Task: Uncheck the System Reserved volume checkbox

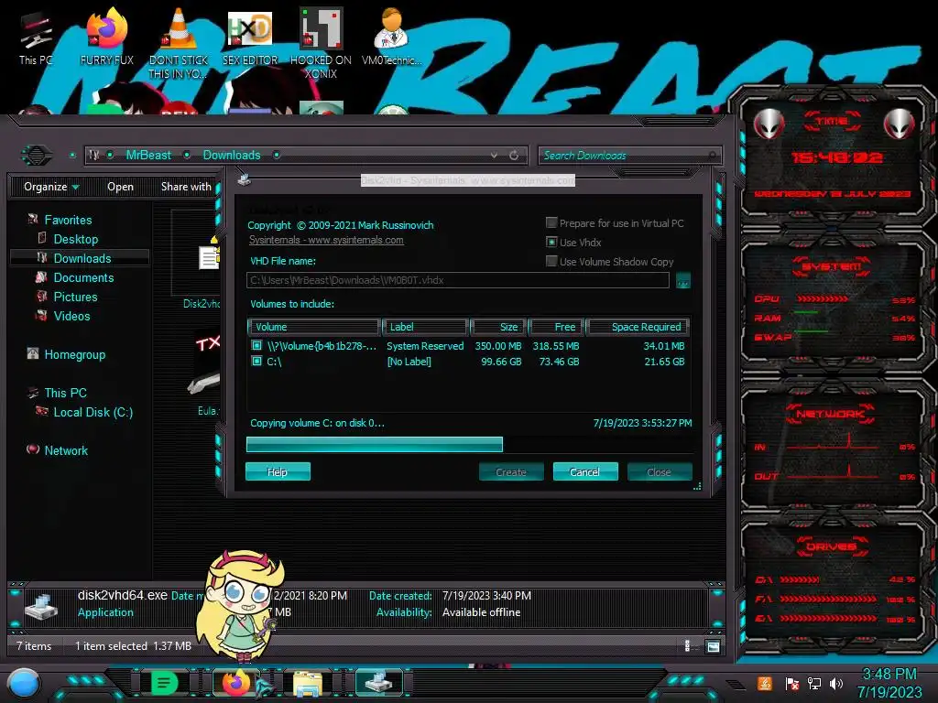Action: (x=256, y=345)
